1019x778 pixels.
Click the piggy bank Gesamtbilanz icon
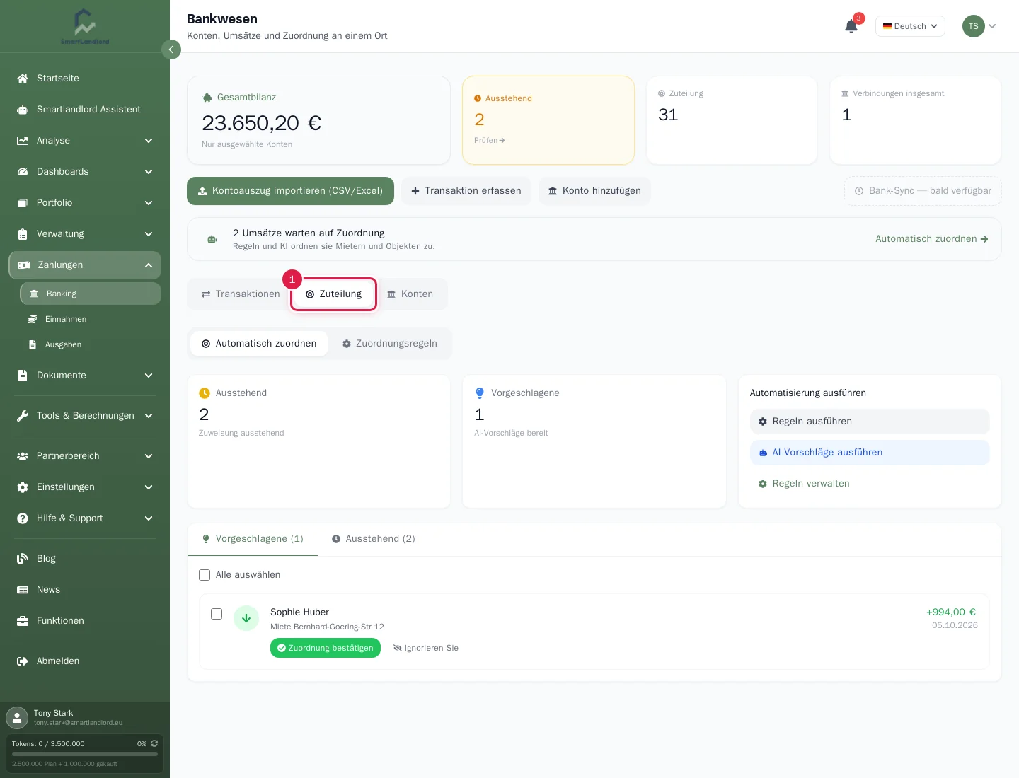[x=207, y=98]
